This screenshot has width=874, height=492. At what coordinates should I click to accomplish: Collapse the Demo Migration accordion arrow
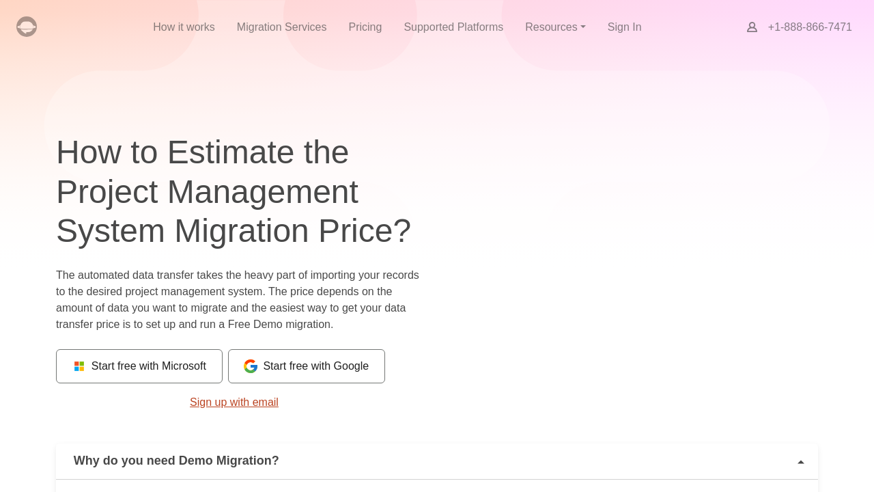[x=801, y=462]
